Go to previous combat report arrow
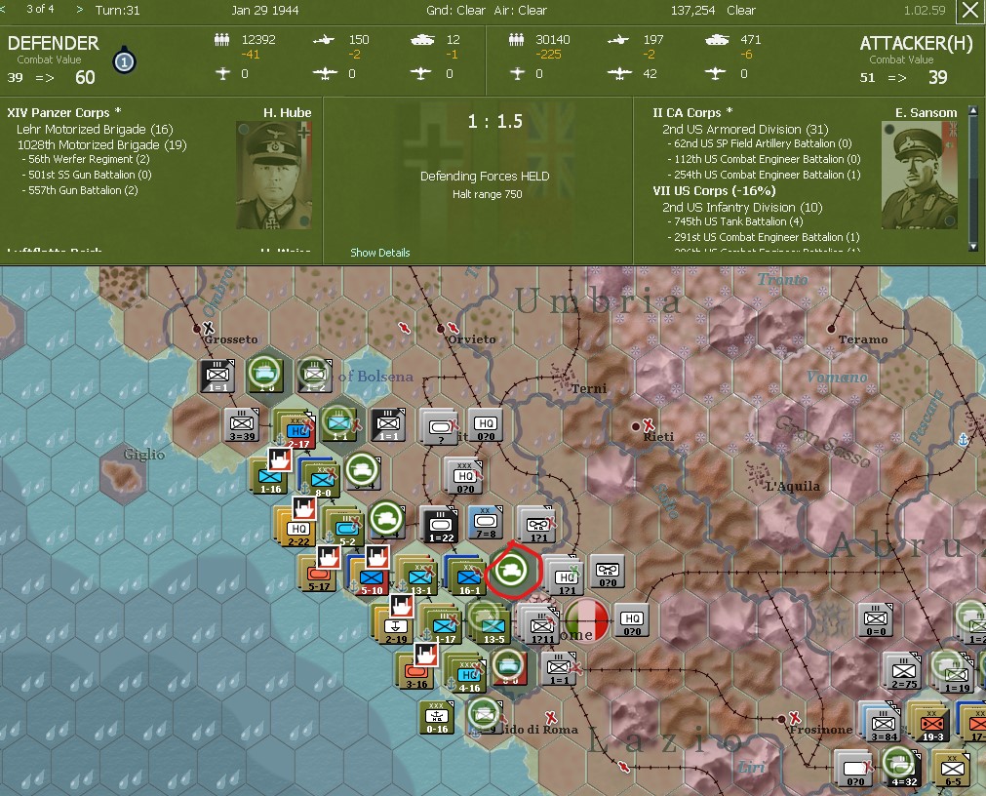This screenshot has width=986, height=796. tap(4, 10)
